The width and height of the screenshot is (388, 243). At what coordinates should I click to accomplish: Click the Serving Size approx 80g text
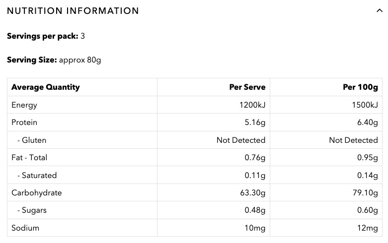coord(79,60)
